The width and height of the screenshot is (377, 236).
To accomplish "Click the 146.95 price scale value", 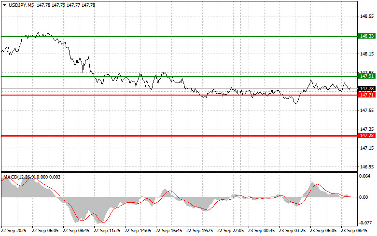I will point(367,167).
